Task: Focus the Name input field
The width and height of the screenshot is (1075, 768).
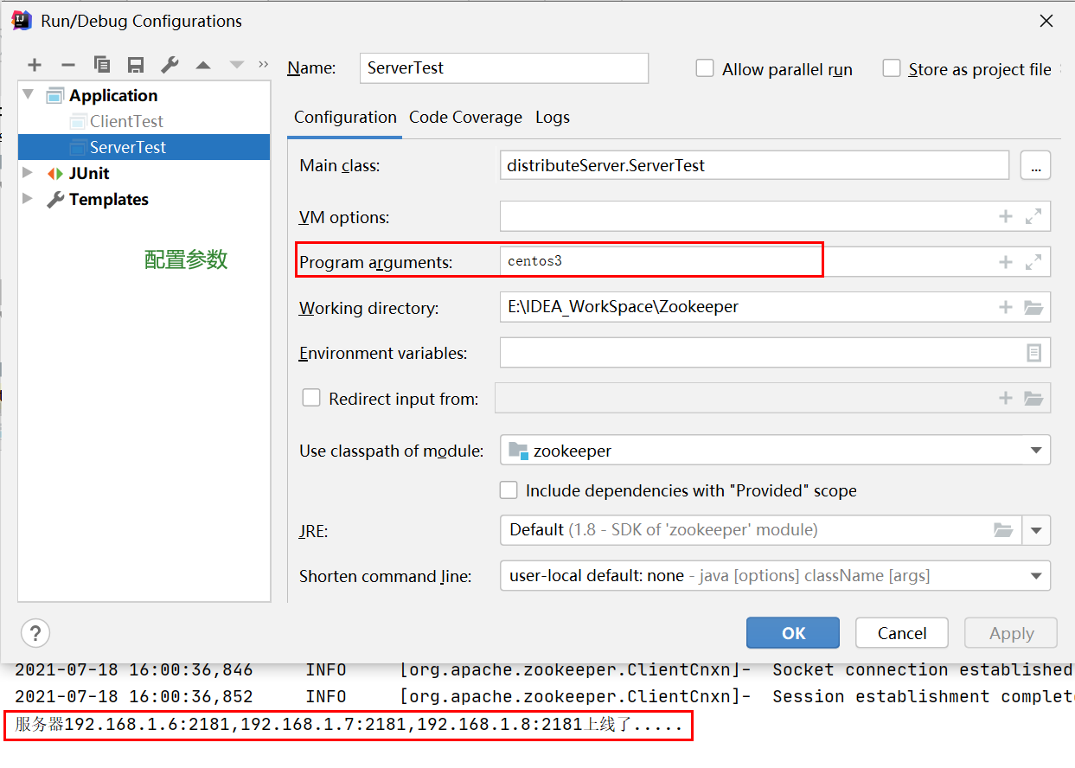Action: coord(504,68)
